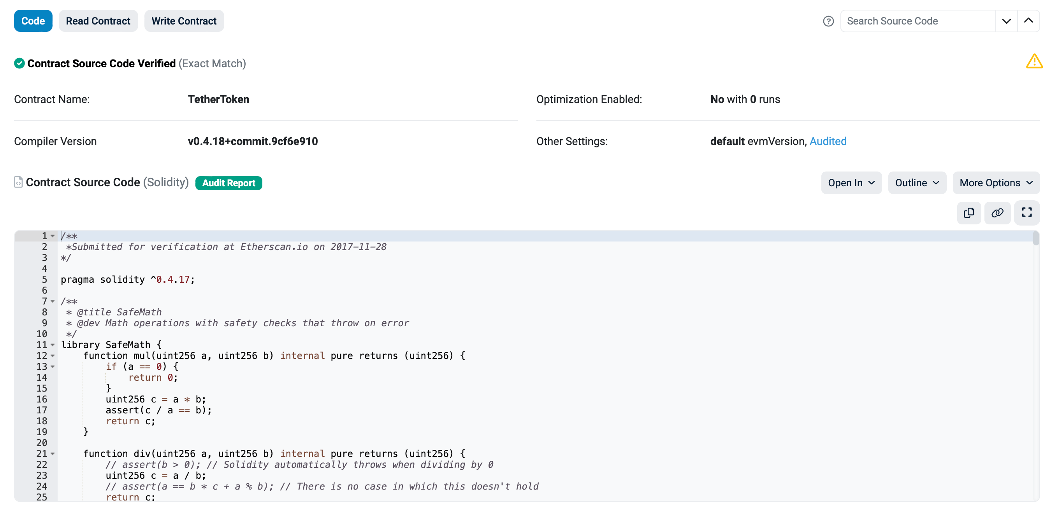Image resolution: width=1051 pixels, height=518 pixels.
Task: Switch to the Write Contract tab
Action: (184, 21)
